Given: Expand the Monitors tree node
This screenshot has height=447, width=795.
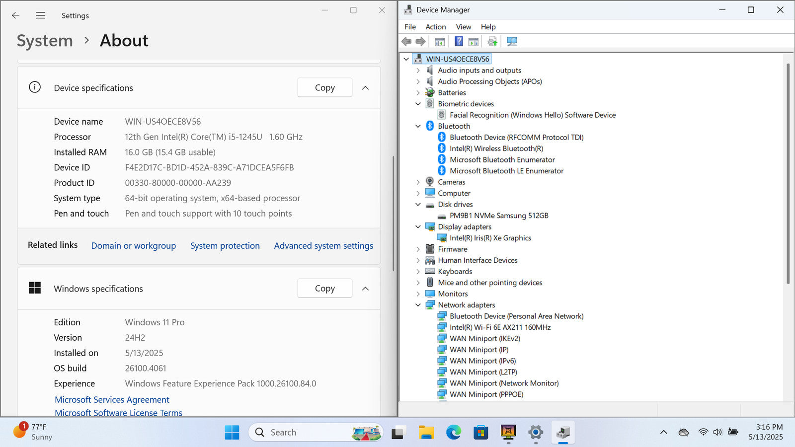Looking at the screenshot, I should click(x=418, y=294).
